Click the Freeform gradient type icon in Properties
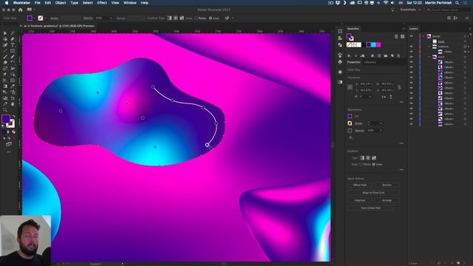This screenshot has height=266, width=473. click(374, 157)
